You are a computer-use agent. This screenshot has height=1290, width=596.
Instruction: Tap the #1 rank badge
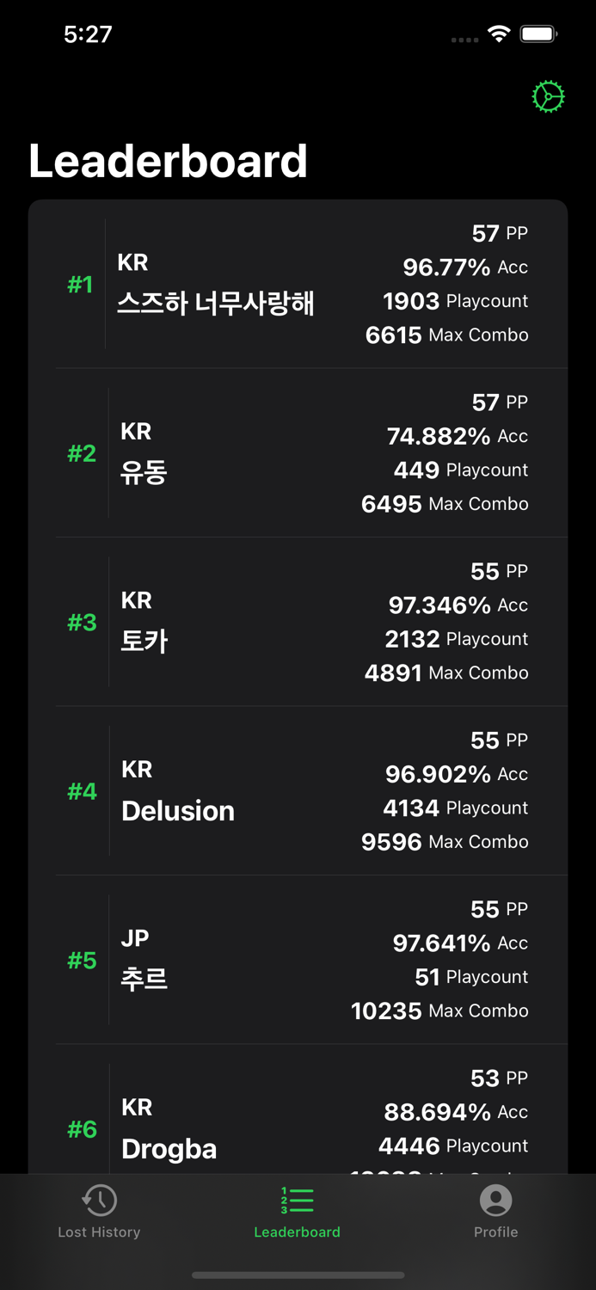tap(81, 285)
